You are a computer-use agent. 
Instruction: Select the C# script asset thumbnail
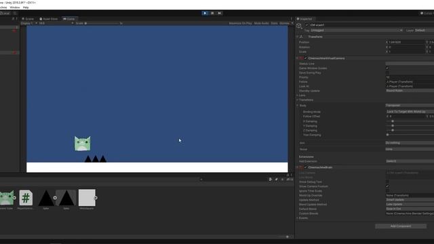pos(26,197)
